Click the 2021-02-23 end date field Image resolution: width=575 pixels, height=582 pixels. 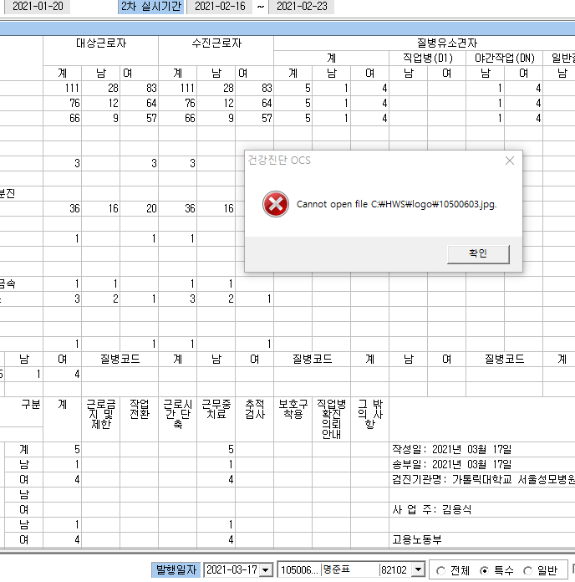[302, 7]
